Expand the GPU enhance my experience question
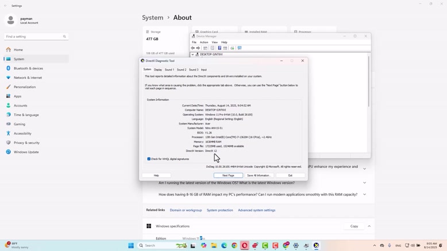Viewport: 447px width, 251px height. pos(364,168)
